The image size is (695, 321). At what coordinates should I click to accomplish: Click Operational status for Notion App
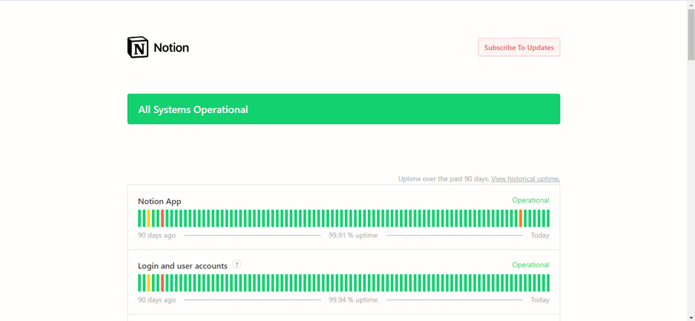tap(531, 200)
